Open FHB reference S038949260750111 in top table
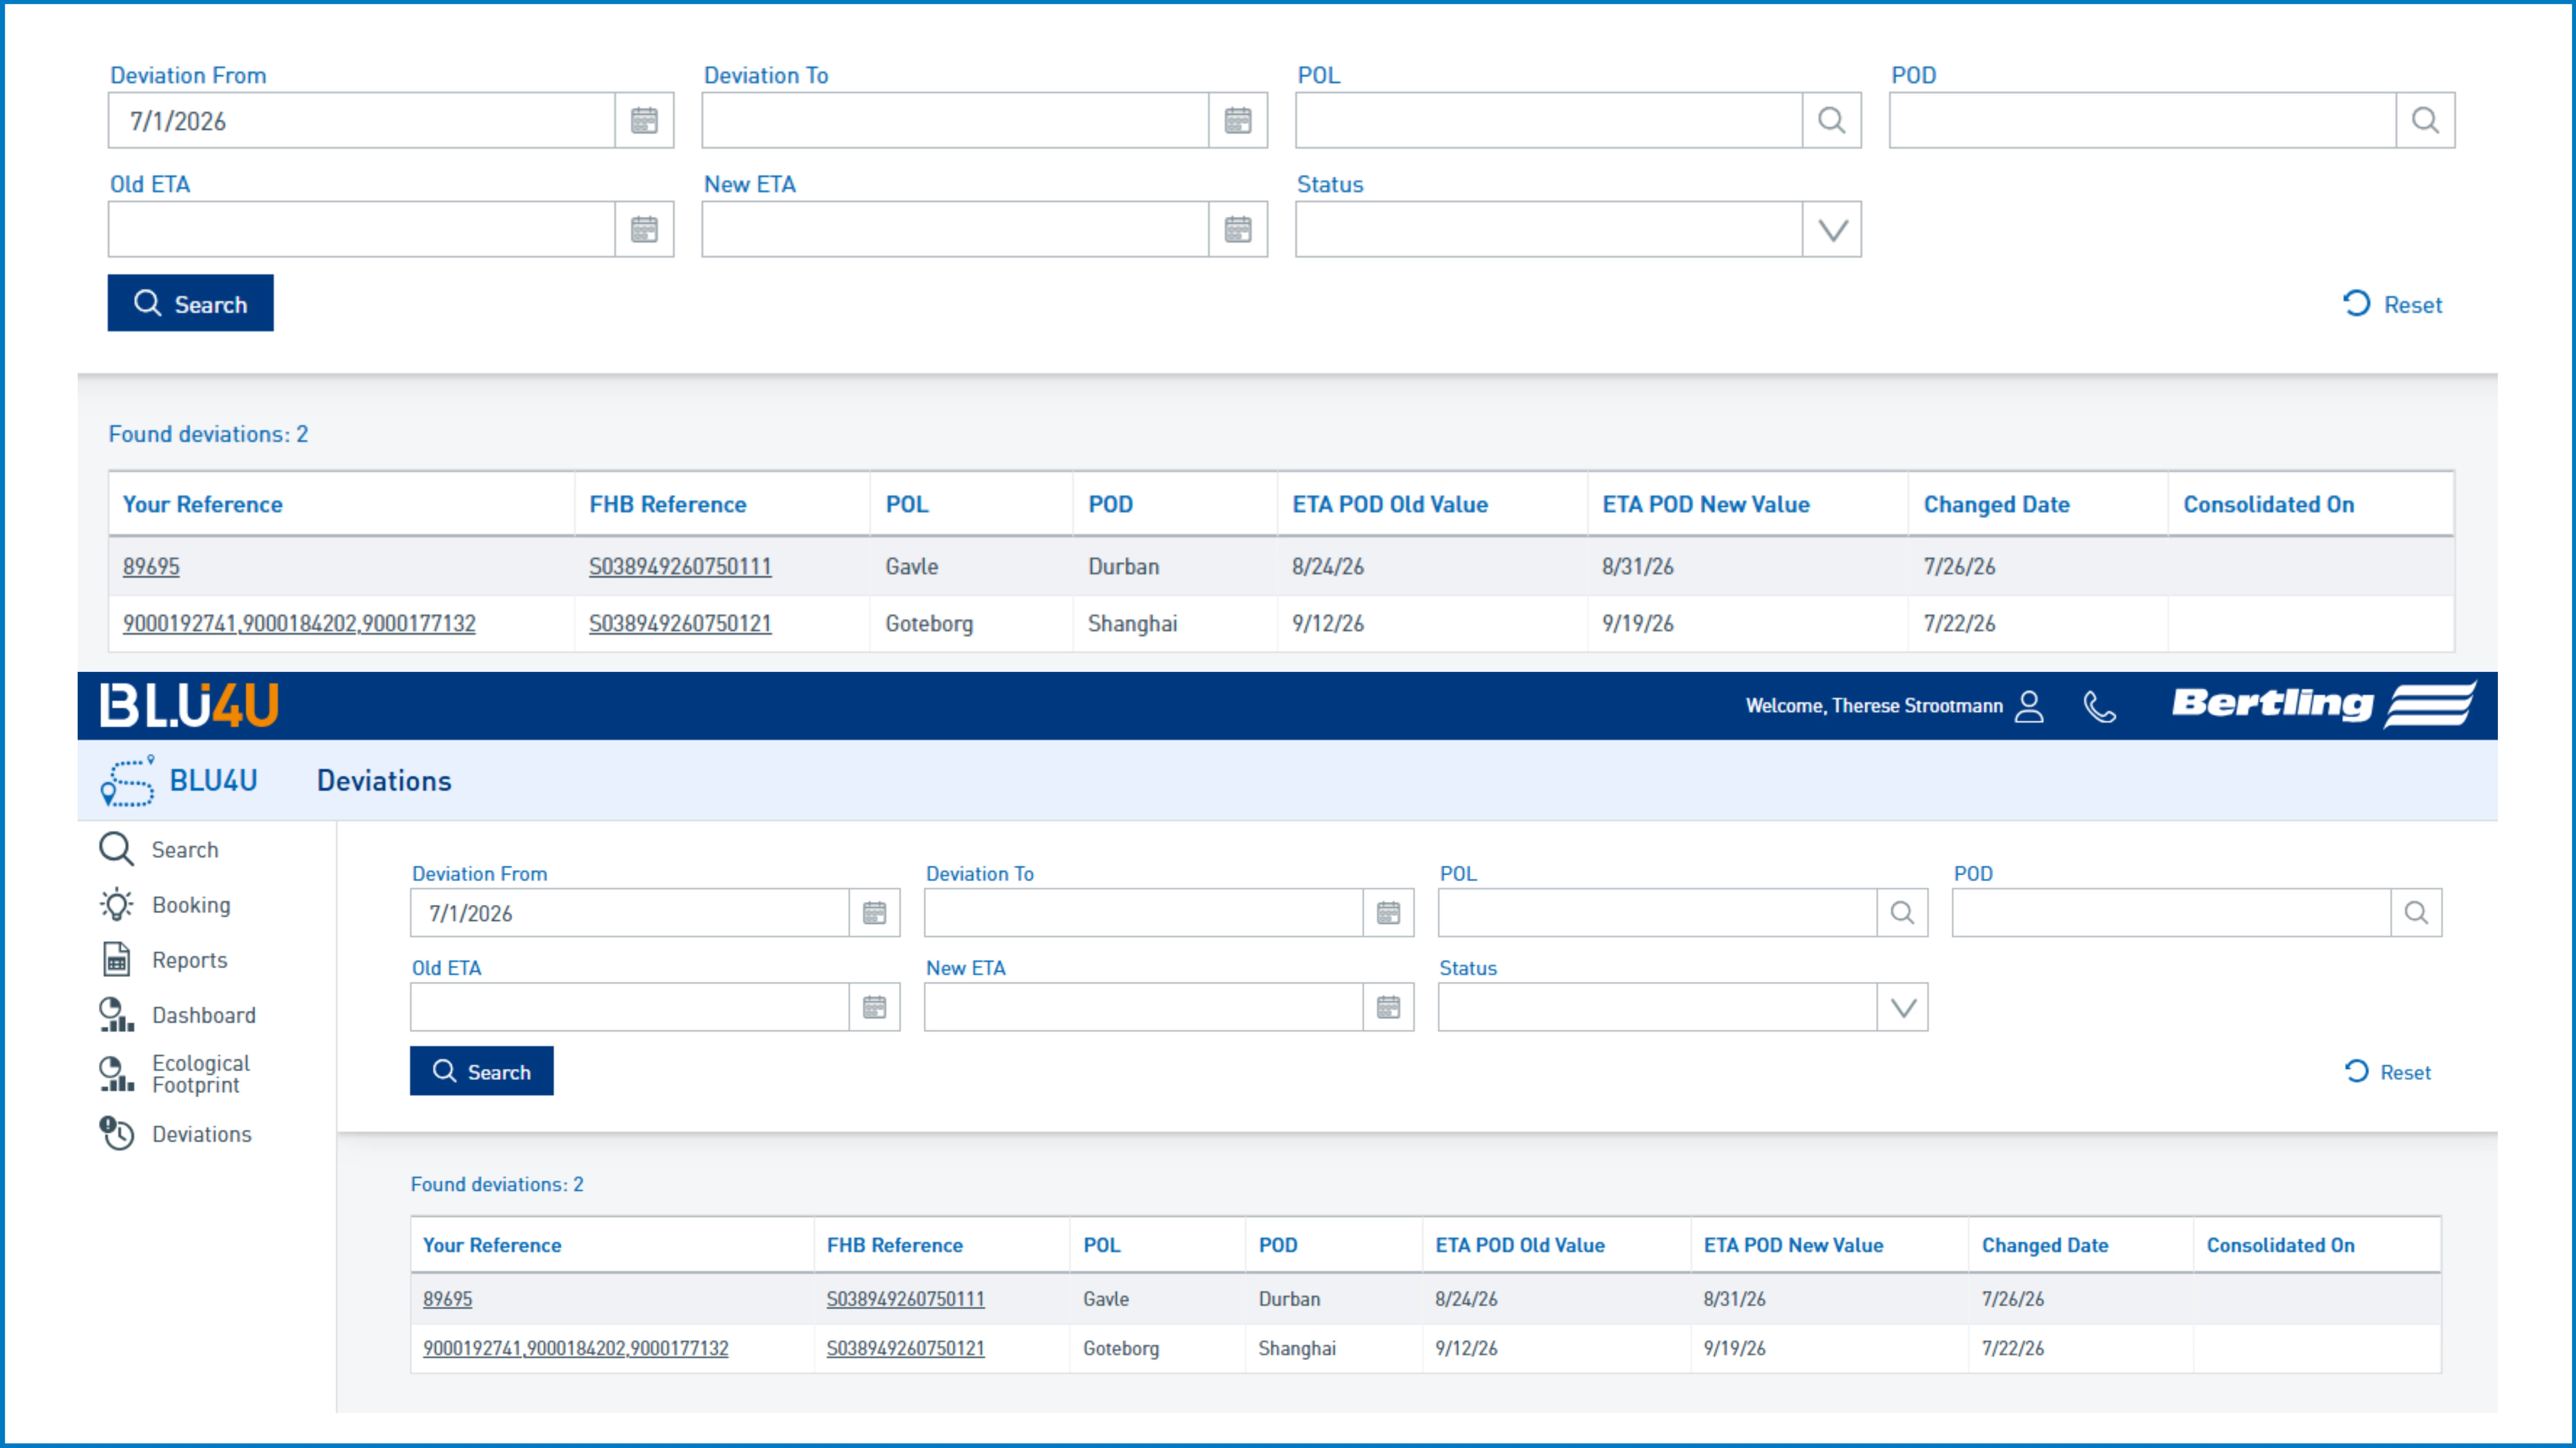 tap(680, 567)
